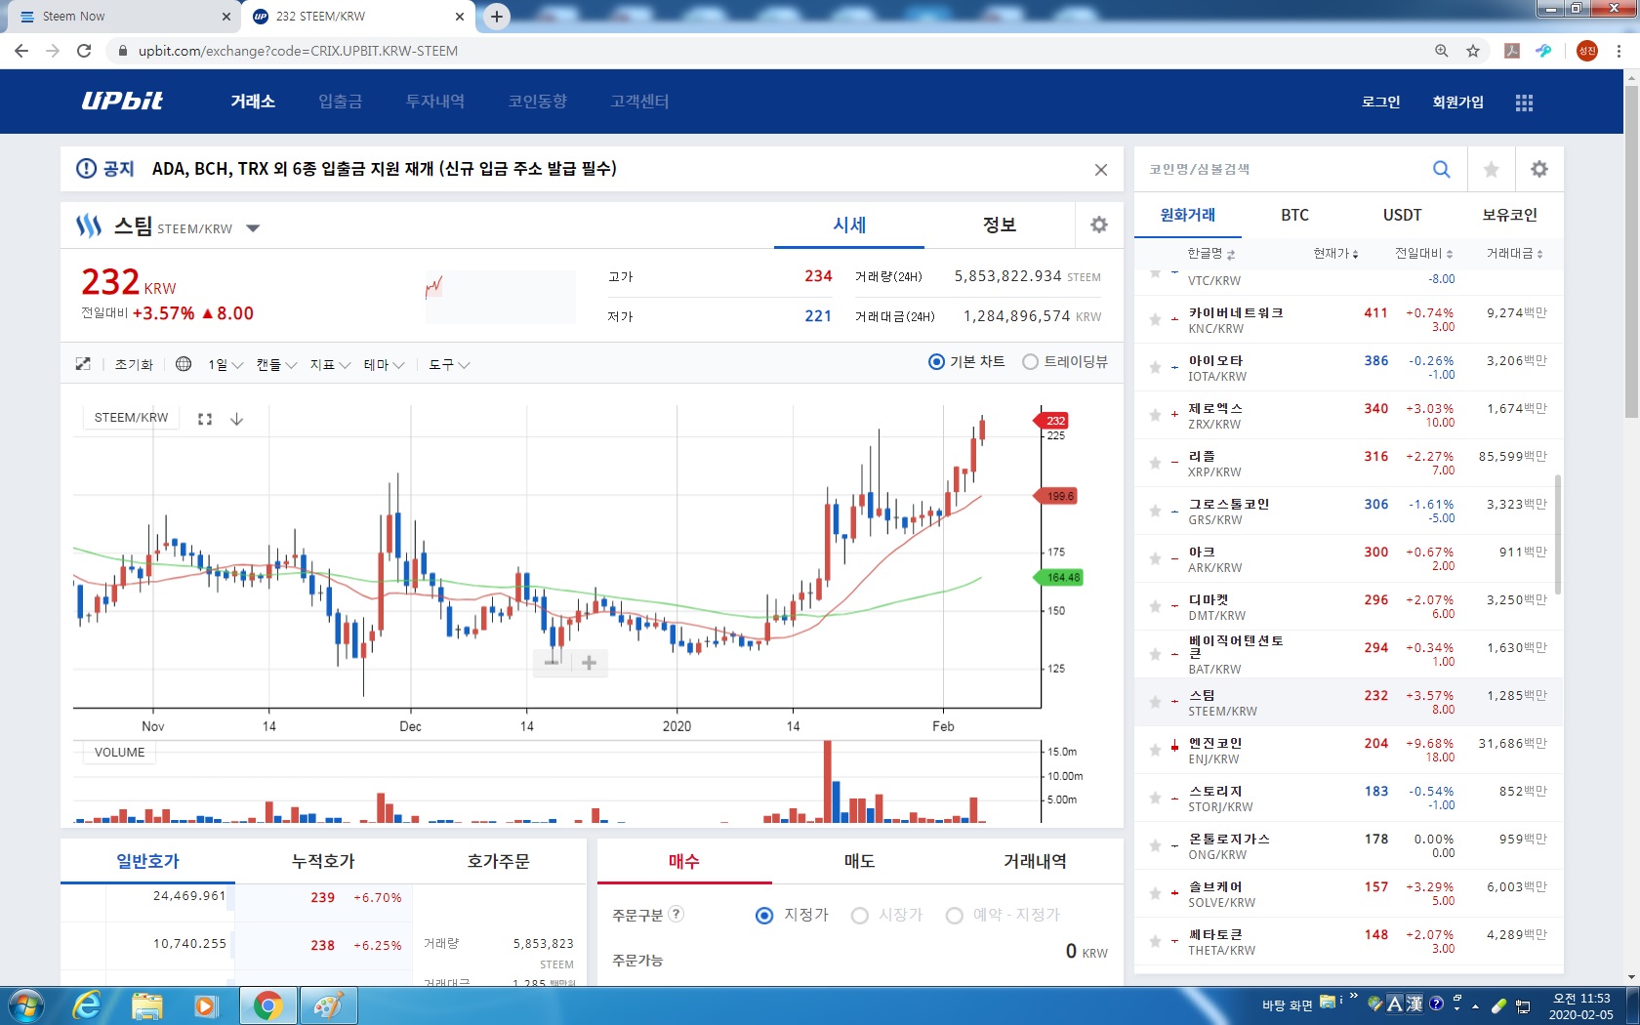Favorite the 엔진코인 ENJ/KRW star
The width and height of the screenshot is (1640, 1025).
[x=1155, y=750]
